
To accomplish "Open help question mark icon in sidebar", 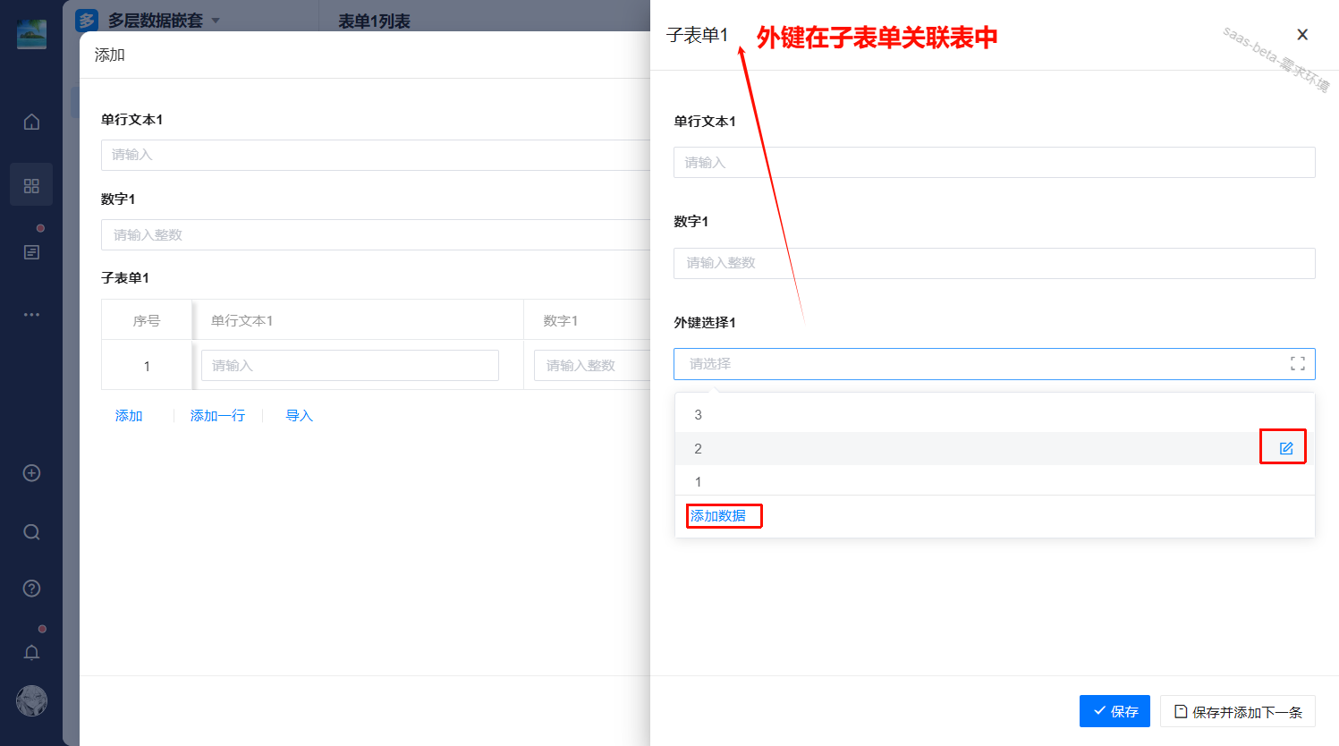I will tap(31, 589).
